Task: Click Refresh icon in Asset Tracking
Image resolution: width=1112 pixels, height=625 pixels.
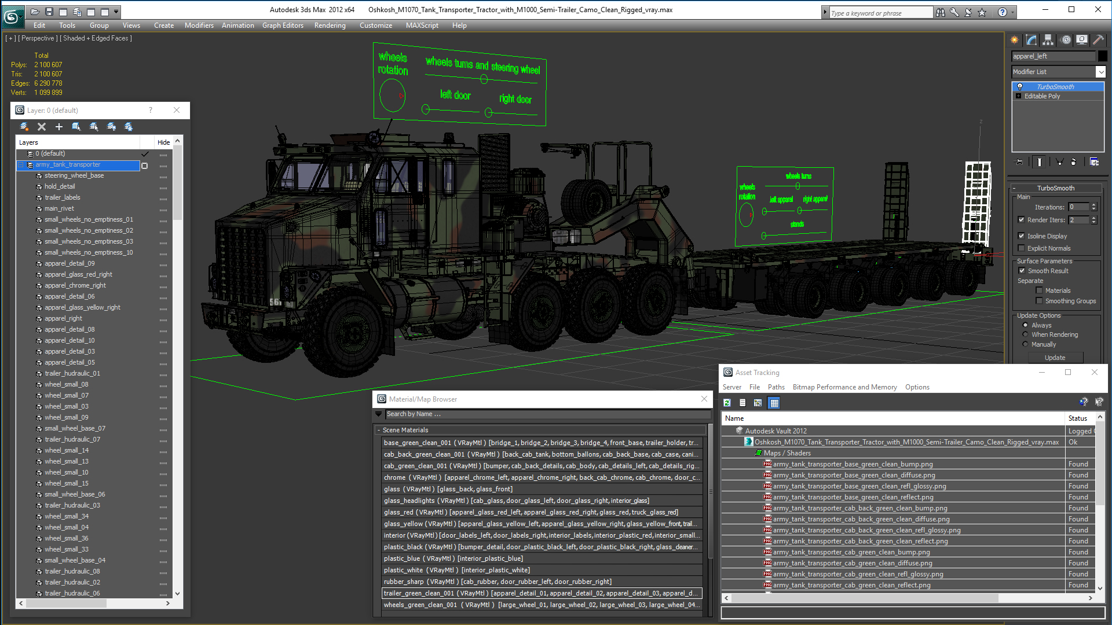Action: pos(727,403)
